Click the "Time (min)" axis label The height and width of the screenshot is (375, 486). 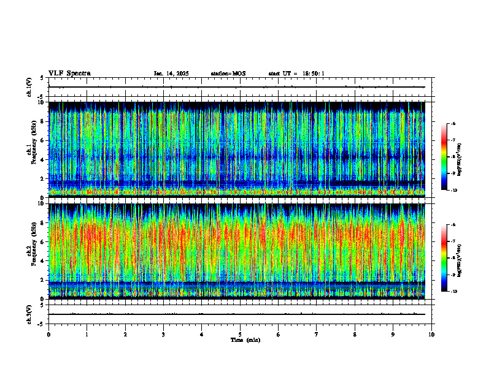(x=245, y=340)
